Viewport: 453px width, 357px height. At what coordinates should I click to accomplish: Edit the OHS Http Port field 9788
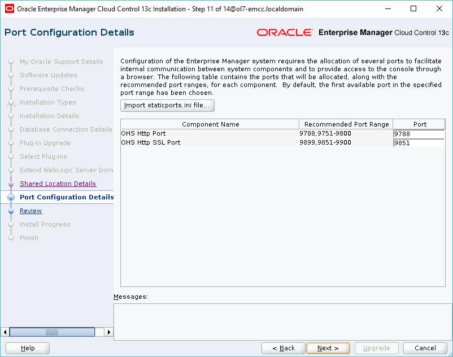tap(419, 134)
